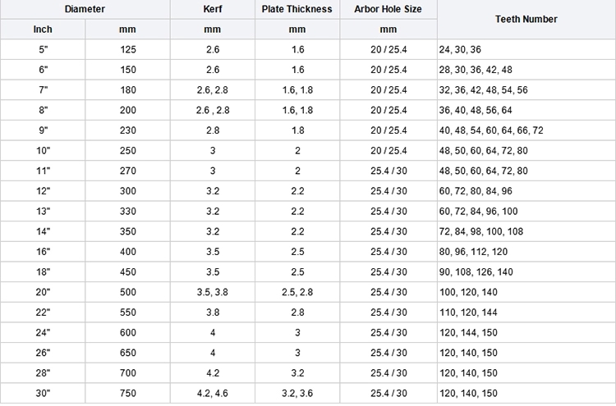The height and width of the screenshot is (406, 616).
Task: Select teeth cell "40, 48, 54, 60, 64, 66, 72"
Action: click(x=491, y=130)
